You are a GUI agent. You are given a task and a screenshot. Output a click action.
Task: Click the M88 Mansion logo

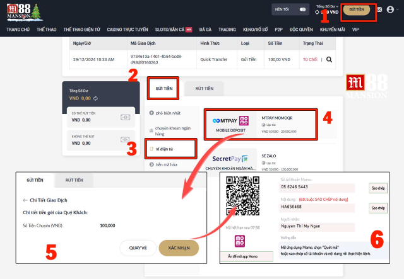(x=25, y=12)
